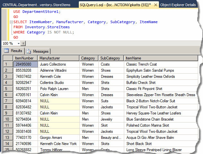
Task: Select the Category column header
Action: coord(89,58)
